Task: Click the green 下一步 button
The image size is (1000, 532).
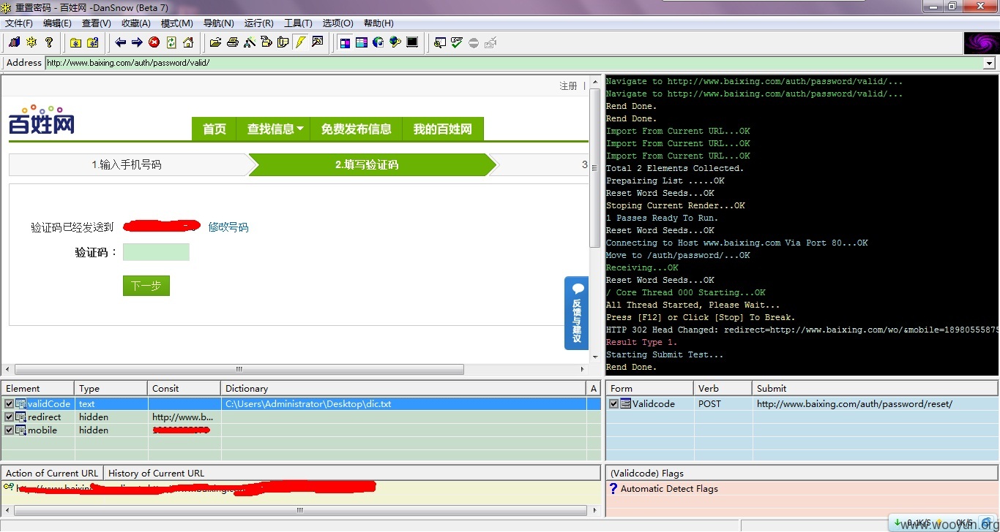Action: click(146, 286)
